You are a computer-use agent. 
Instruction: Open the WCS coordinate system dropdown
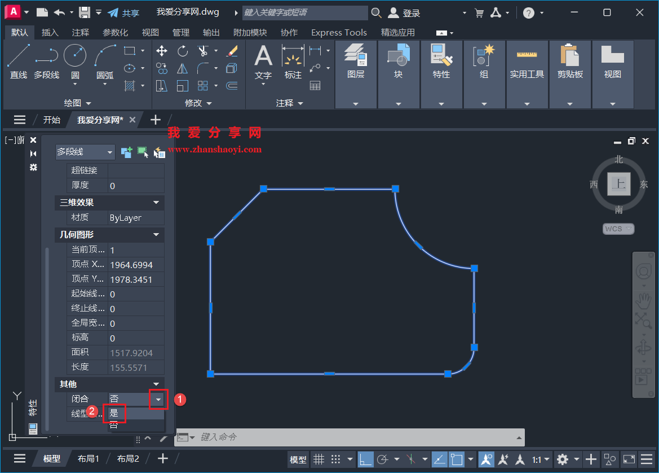tap(618, 229)
